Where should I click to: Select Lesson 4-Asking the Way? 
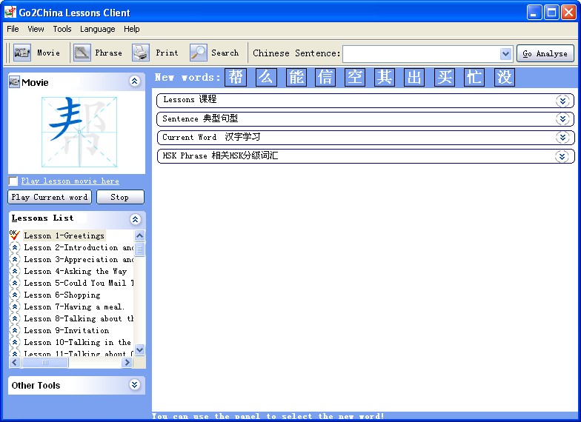(76, 271)
